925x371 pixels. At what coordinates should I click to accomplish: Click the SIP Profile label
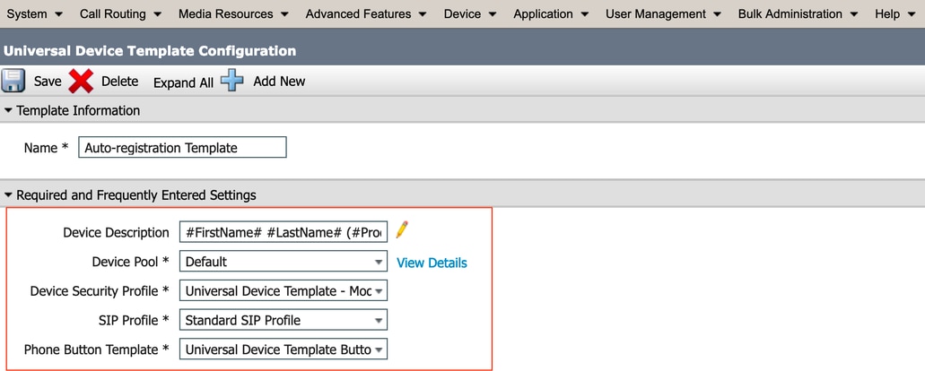pyautogui.click(x=133, y=320)
